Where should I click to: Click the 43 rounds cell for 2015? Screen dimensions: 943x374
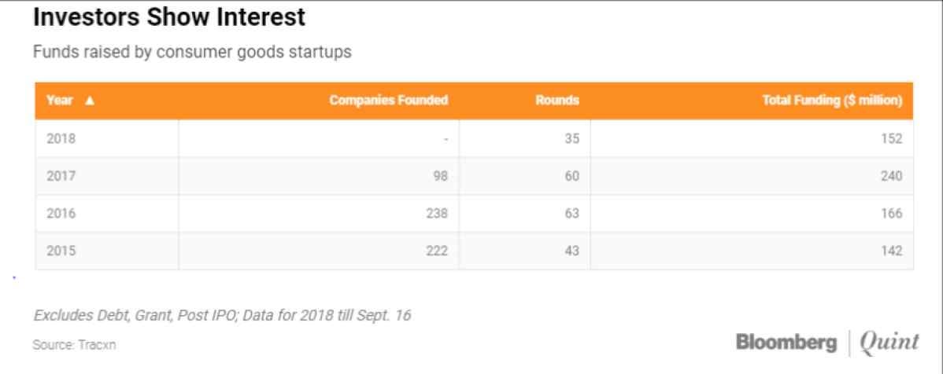point(524,251)
